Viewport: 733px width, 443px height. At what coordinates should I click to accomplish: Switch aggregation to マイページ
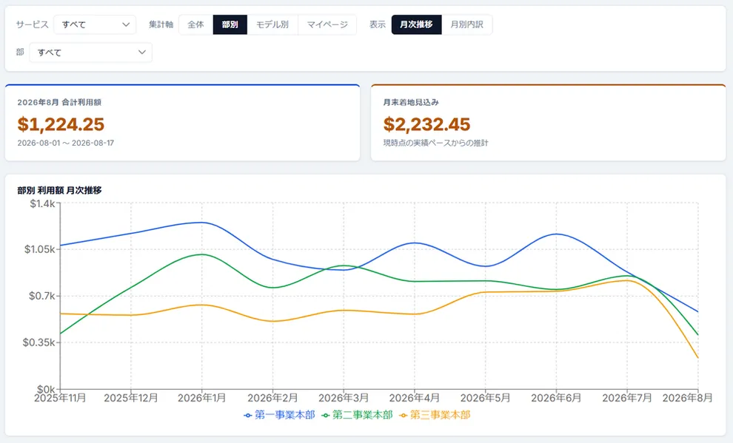(327, 24)
